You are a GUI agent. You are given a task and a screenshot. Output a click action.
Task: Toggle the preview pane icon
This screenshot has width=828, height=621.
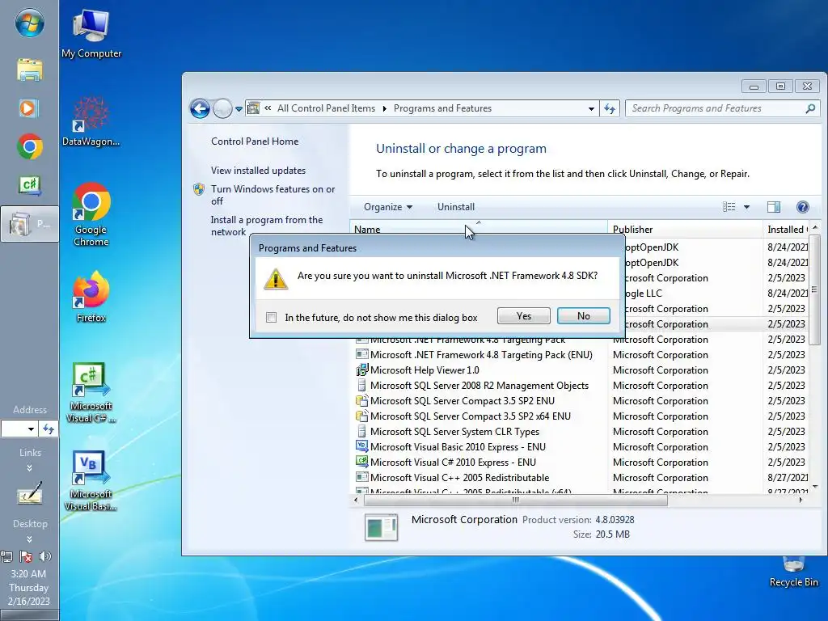pos(774,207)
